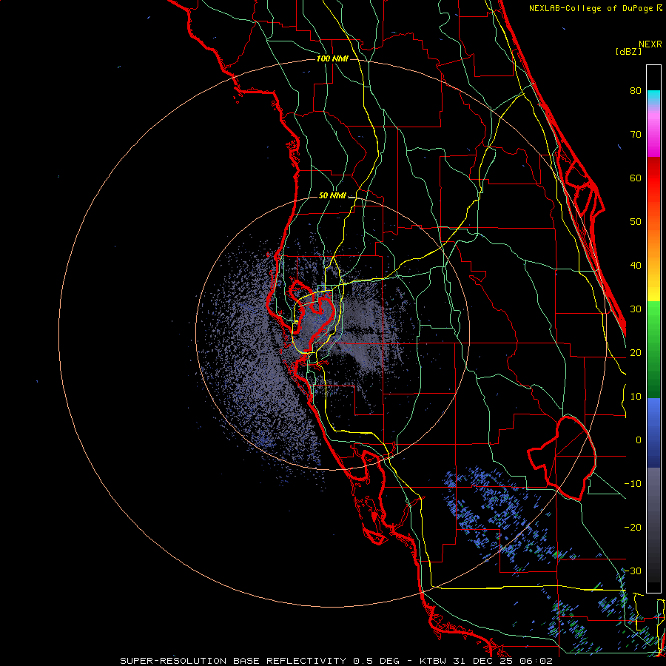Click the 70 value on dBZ scale

pyautogui.click(x=636, y=135)
